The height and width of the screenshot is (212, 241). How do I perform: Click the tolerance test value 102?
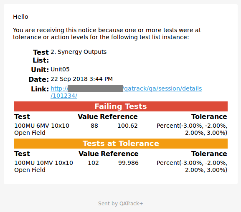coord(93,163)
